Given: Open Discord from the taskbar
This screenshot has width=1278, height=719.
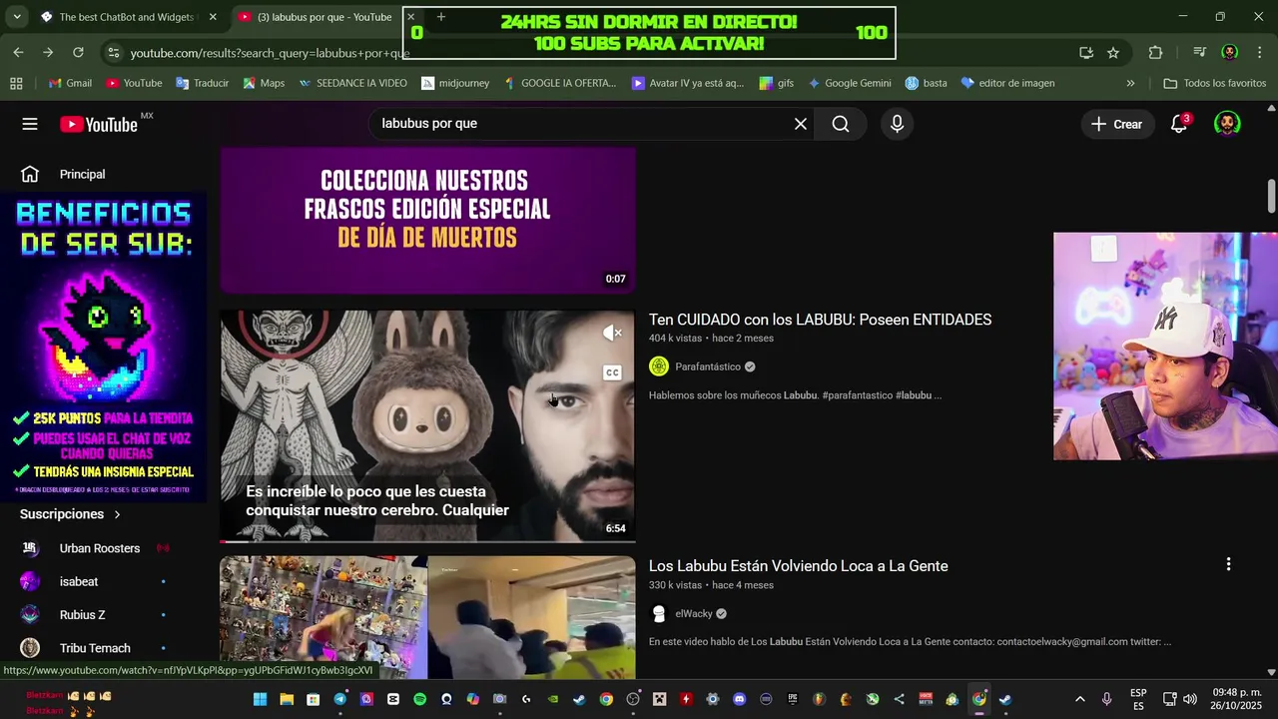Looking at the screenshot, I should pyautogui.click(x=739, y=699).
